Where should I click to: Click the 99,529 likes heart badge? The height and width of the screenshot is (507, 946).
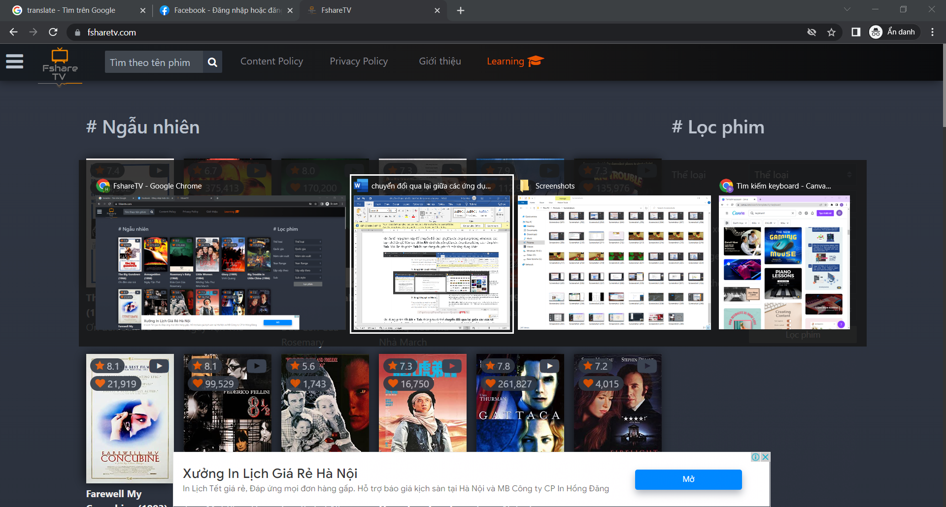[213, 383]
